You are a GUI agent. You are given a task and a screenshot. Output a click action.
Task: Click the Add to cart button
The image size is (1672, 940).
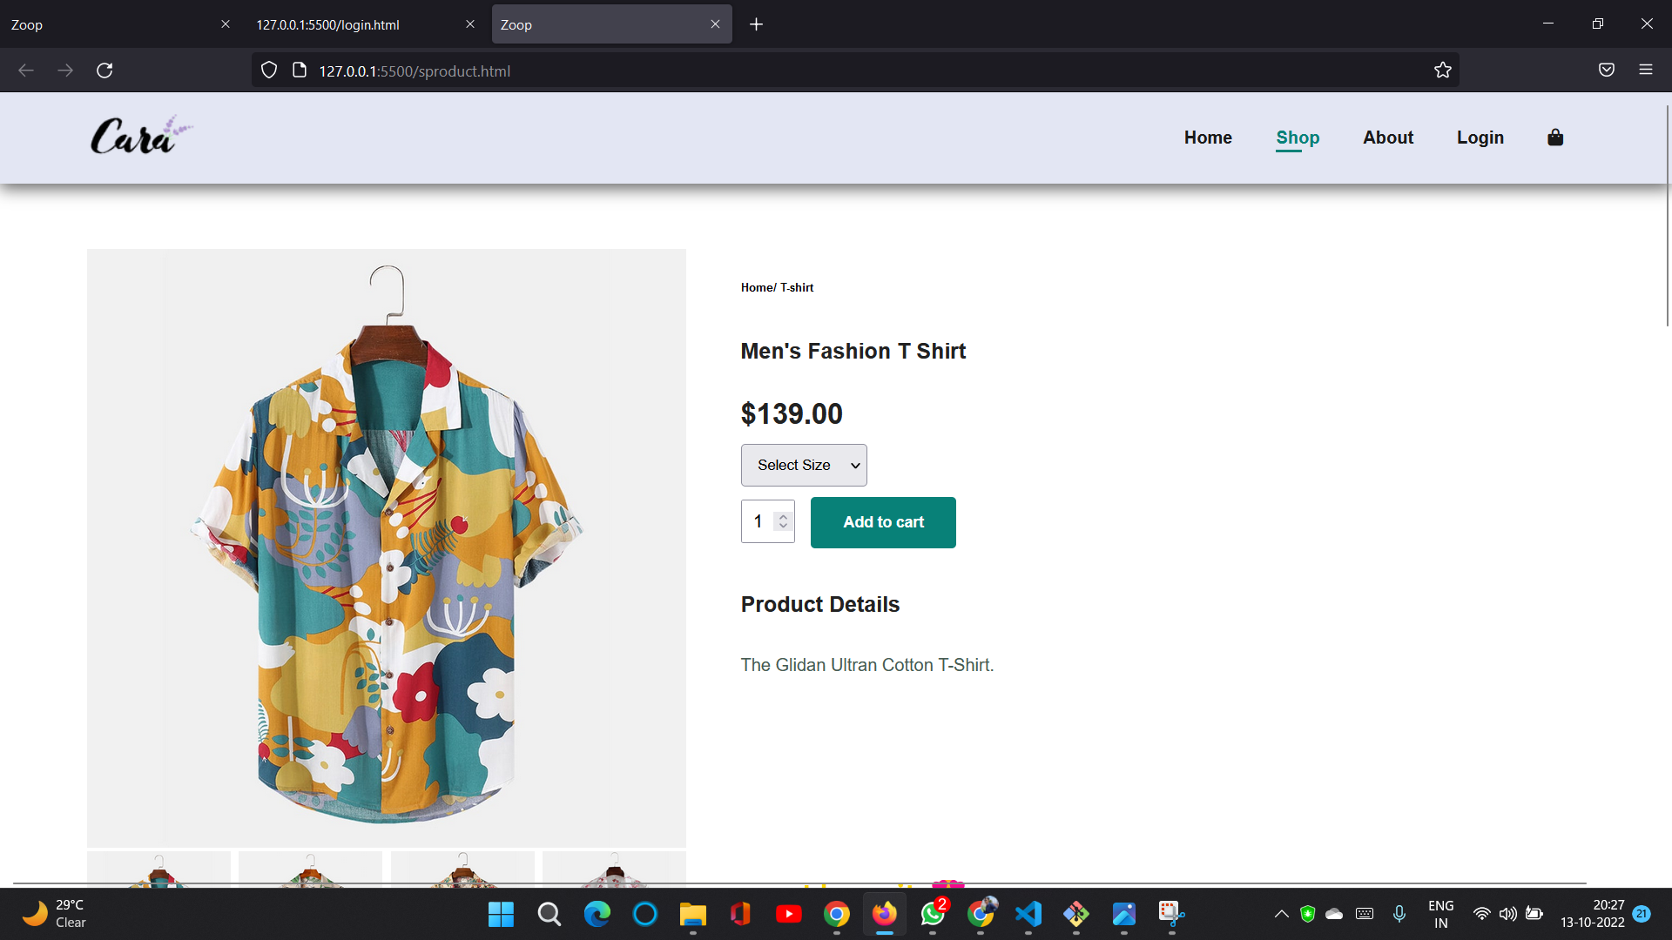[883, 522]
